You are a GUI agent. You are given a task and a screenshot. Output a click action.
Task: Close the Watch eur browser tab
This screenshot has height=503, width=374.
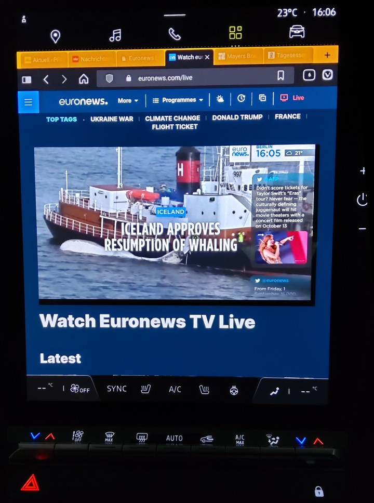click(207, 57)
